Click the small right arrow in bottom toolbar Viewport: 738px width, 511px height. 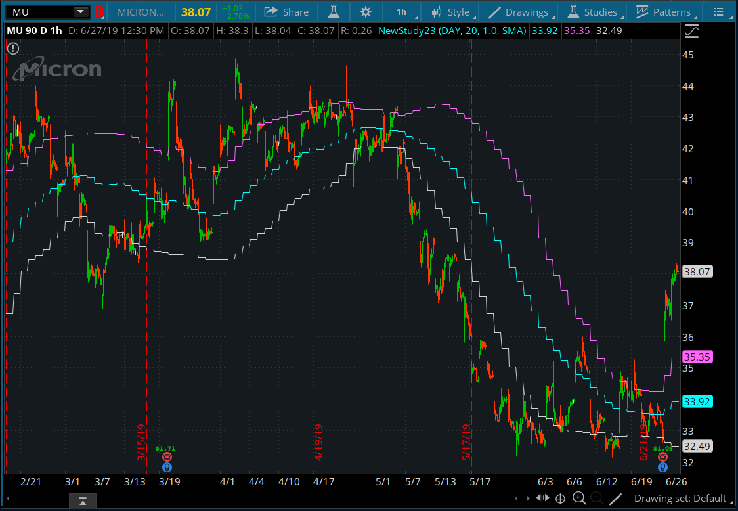pos(529,499)
